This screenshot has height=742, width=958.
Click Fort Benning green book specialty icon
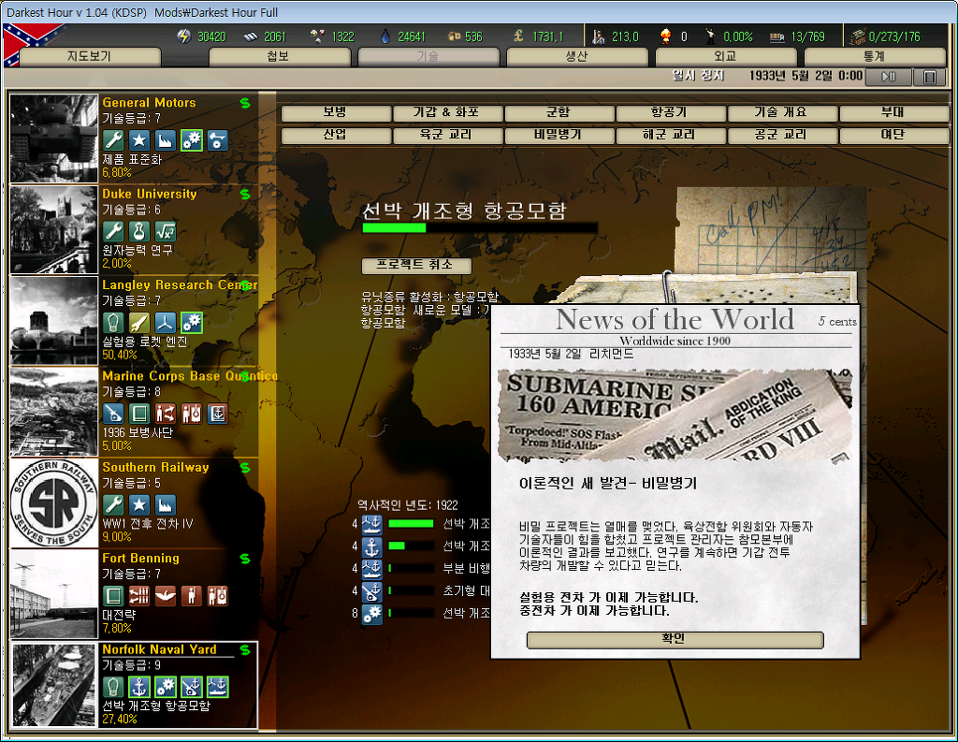[113, 595]
